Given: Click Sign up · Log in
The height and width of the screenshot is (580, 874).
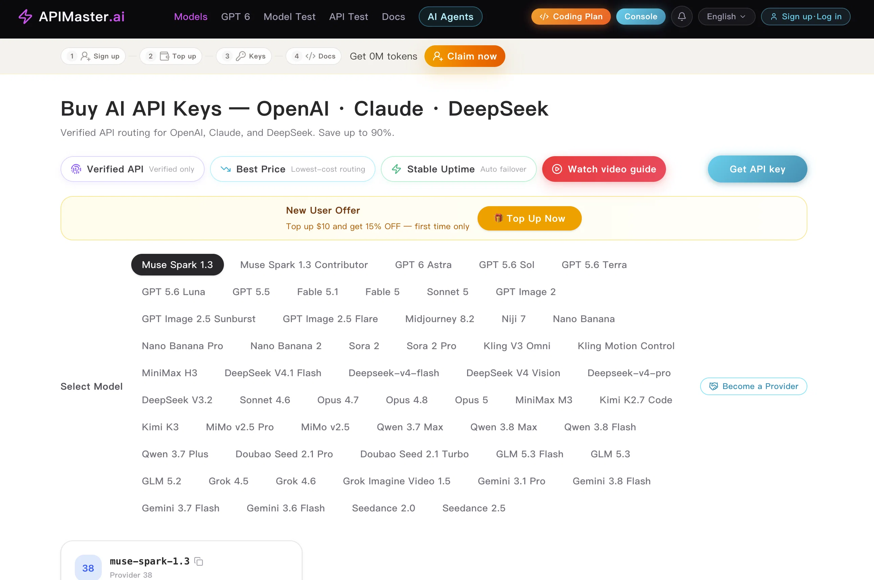Looking at the screenshot, I should coord(806,17).
